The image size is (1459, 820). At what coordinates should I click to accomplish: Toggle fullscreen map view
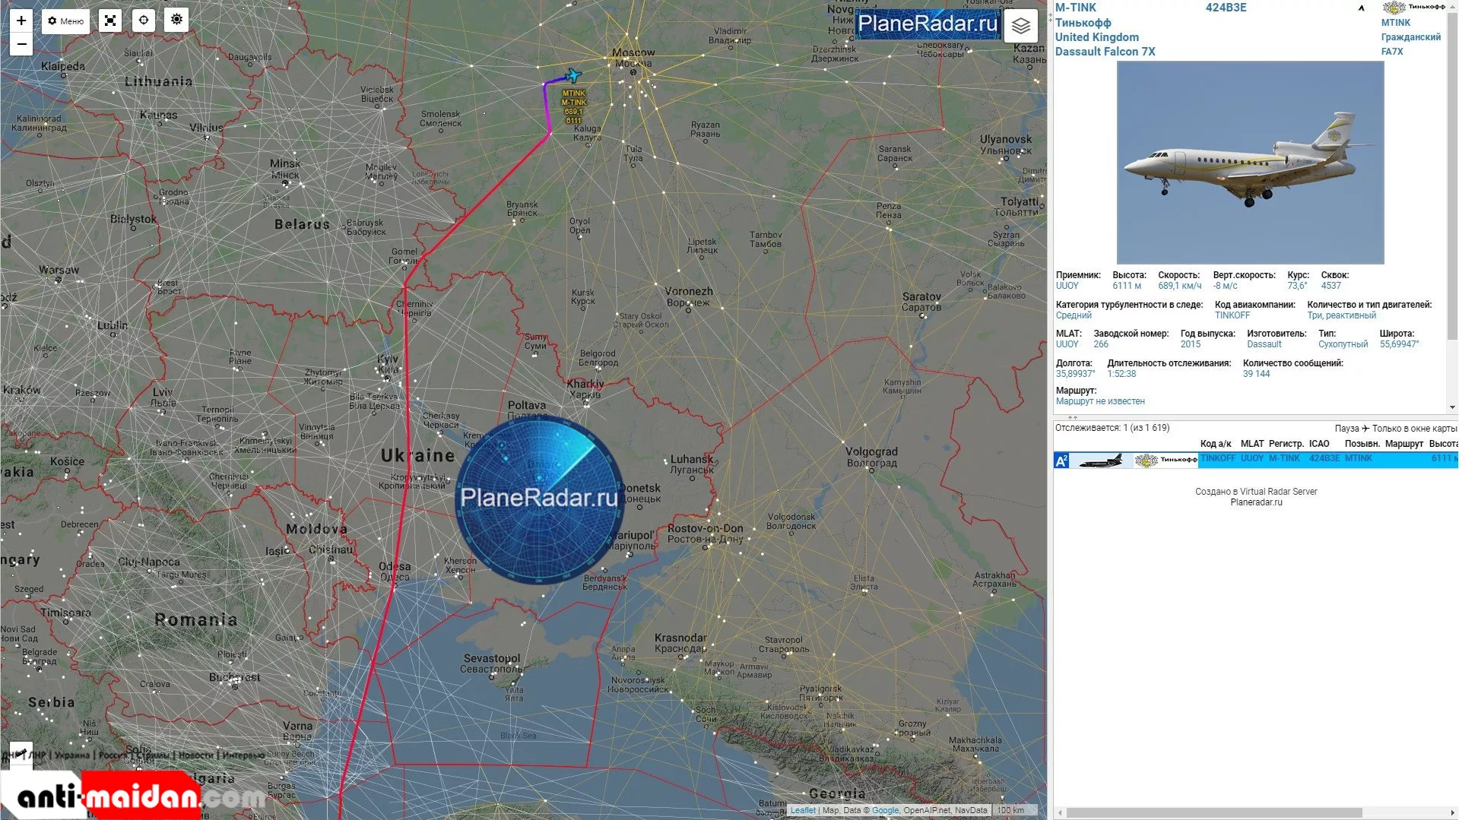110,21
